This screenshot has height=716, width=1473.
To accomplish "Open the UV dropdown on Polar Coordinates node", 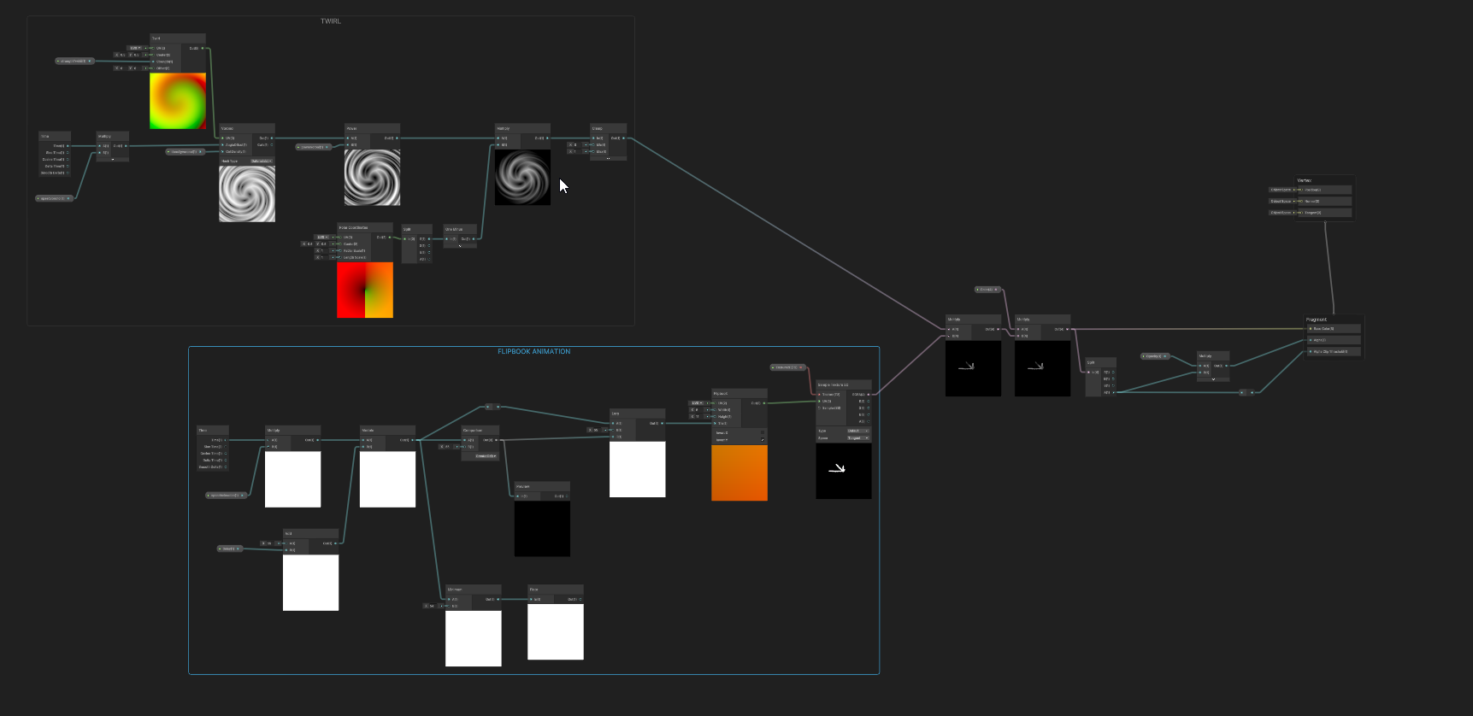I will pyautogui.click(x=321, y=237).
